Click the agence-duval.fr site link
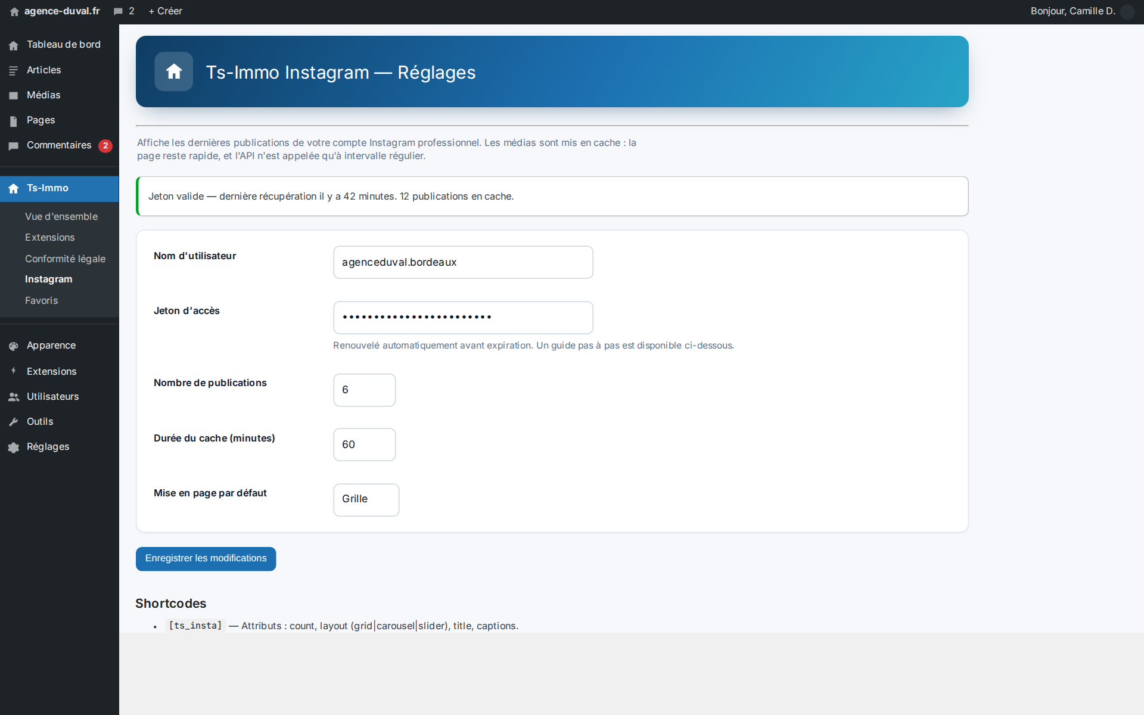1144x715 pixels. click(62, 11)
